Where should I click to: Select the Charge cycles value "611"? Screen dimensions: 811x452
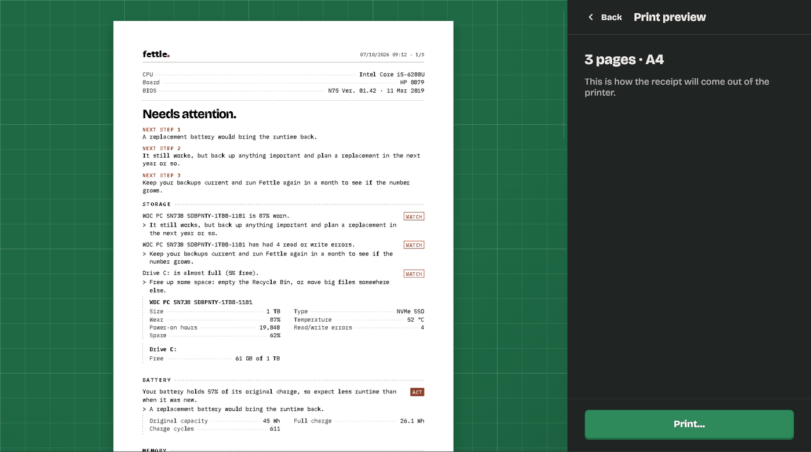pyautogui.click(x=275, y=429)
